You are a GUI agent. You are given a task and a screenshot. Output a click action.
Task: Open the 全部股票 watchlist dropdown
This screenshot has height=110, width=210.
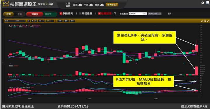pos(138,14)
